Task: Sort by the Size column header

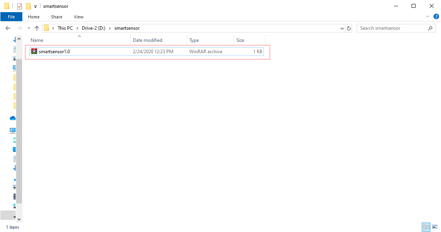Action: [240, 40]
